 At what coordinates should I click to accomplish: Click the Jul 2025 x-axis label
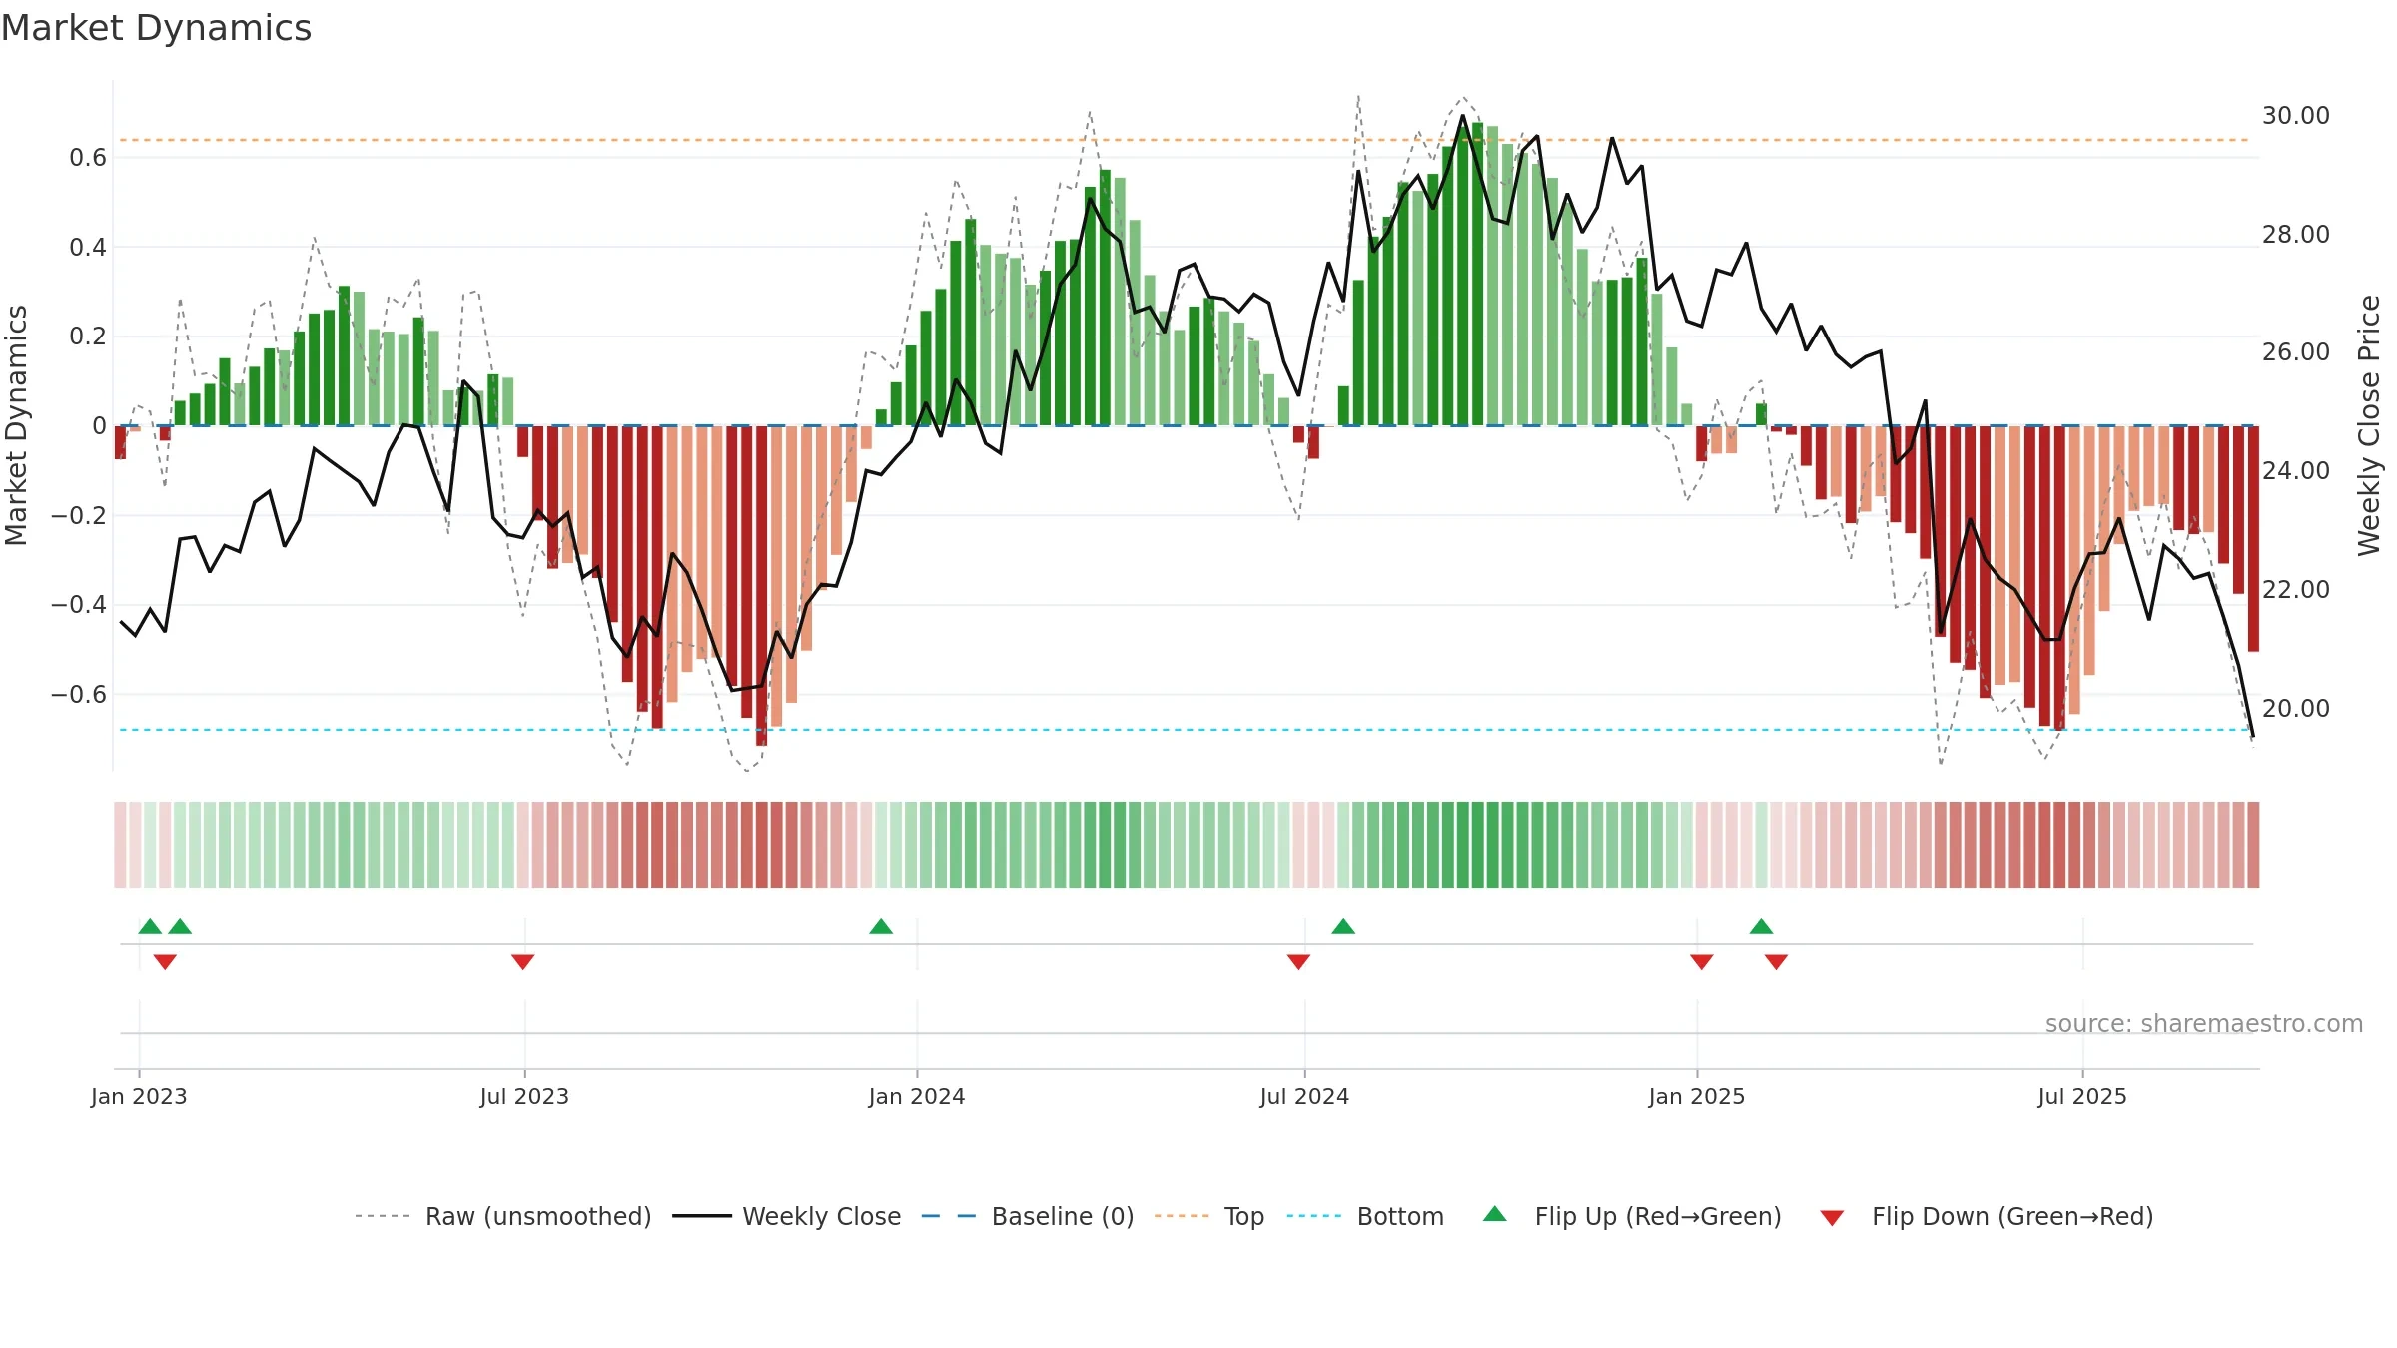pyautogui.click(x=2082, y=1096)
